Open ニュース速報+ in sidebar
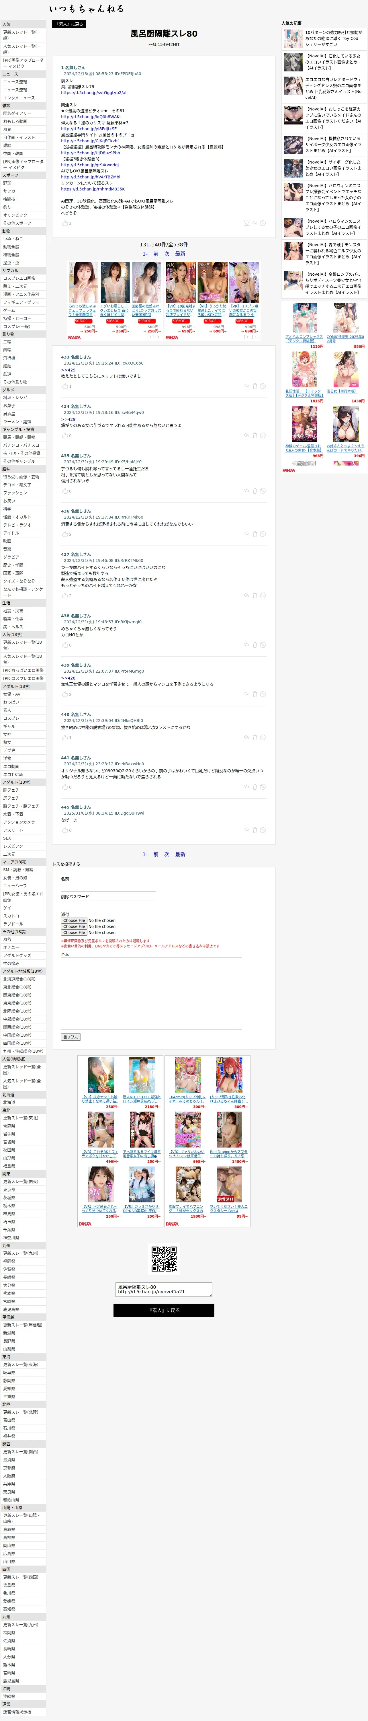 click(x=24, y=82)
